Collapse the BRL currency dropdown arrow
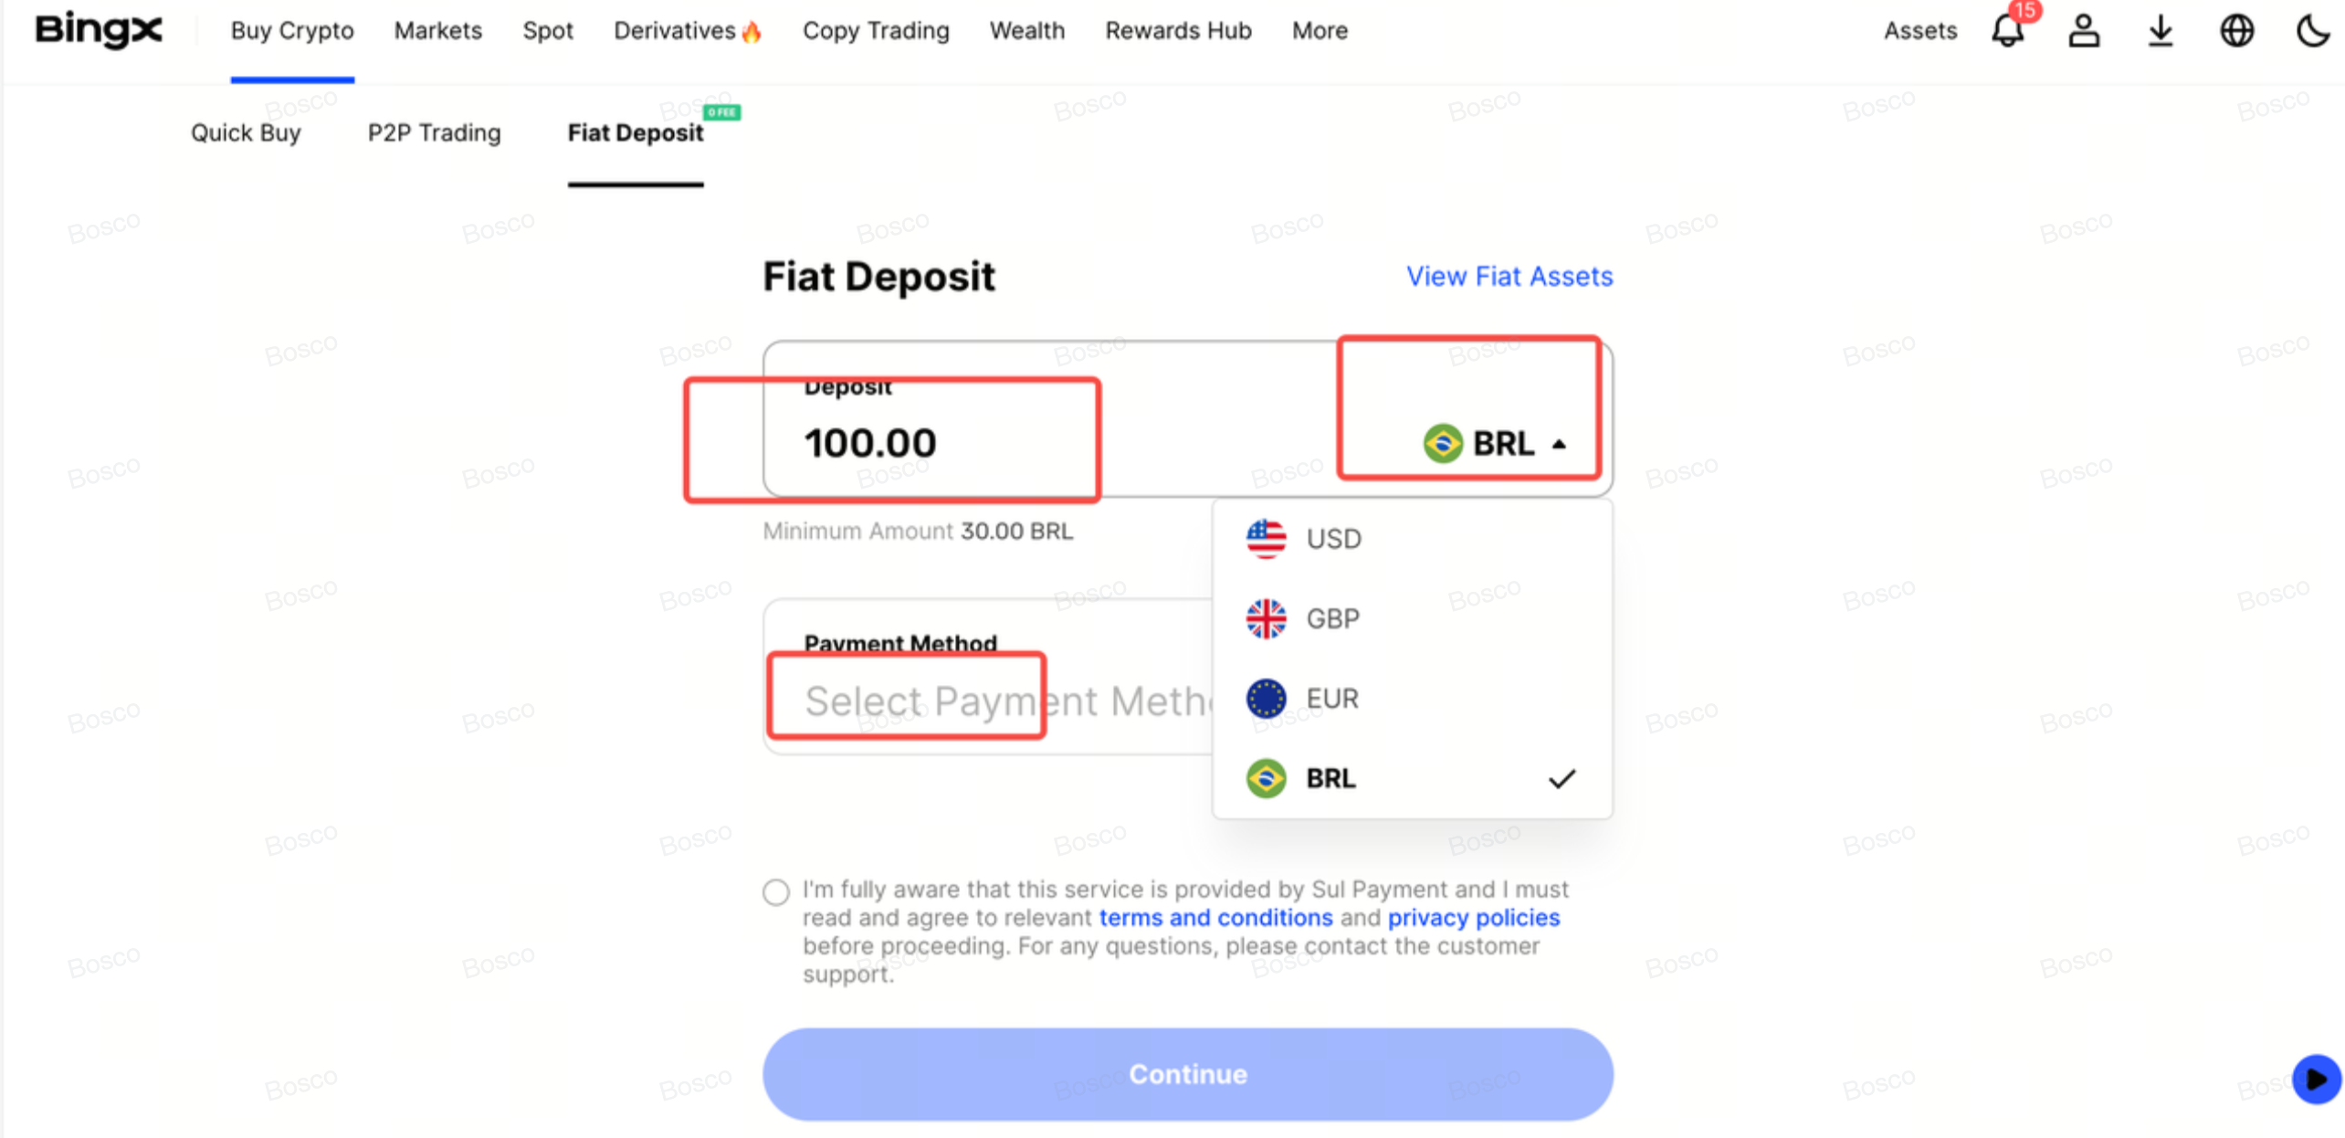 coord(1559,445)
